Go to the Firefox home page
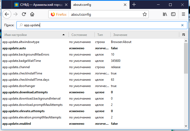The height and width of the screenshot is (131, 190). [32, 14]
